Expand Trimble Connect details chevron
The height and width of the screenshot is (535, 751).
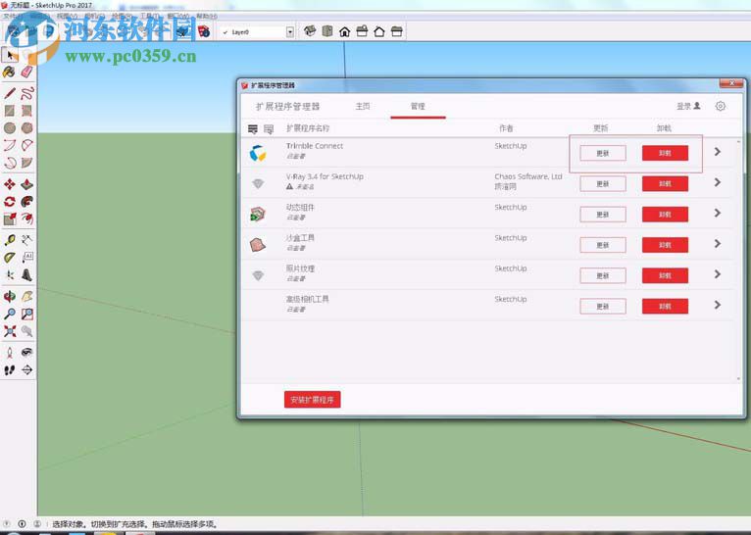pos(717,152)
